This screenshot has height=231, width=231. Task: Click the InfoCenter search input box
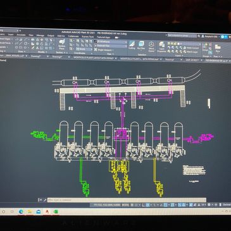(182, 35)
